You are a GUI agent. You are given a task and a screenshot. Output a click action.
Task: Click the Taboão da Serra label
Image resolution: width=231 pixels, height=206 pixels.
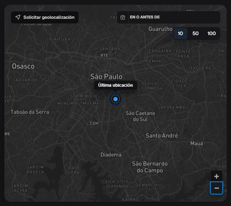[x=30, y=112]
